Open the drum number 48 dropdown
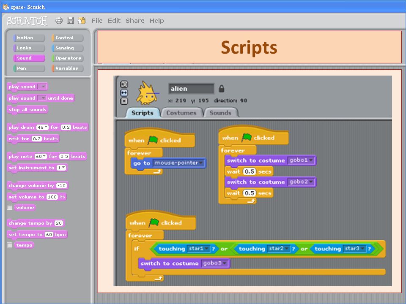The width and height of the screenshot is (406, 304). click(x=42, y=127)
